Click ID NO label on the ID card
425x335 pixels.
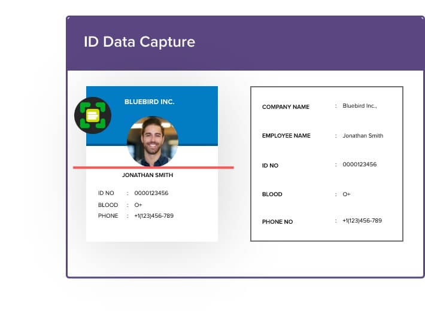click(106, 193)
